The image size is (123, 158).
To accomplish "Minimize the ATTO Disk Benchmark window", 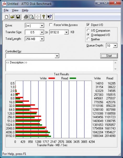I will point(99,3).
